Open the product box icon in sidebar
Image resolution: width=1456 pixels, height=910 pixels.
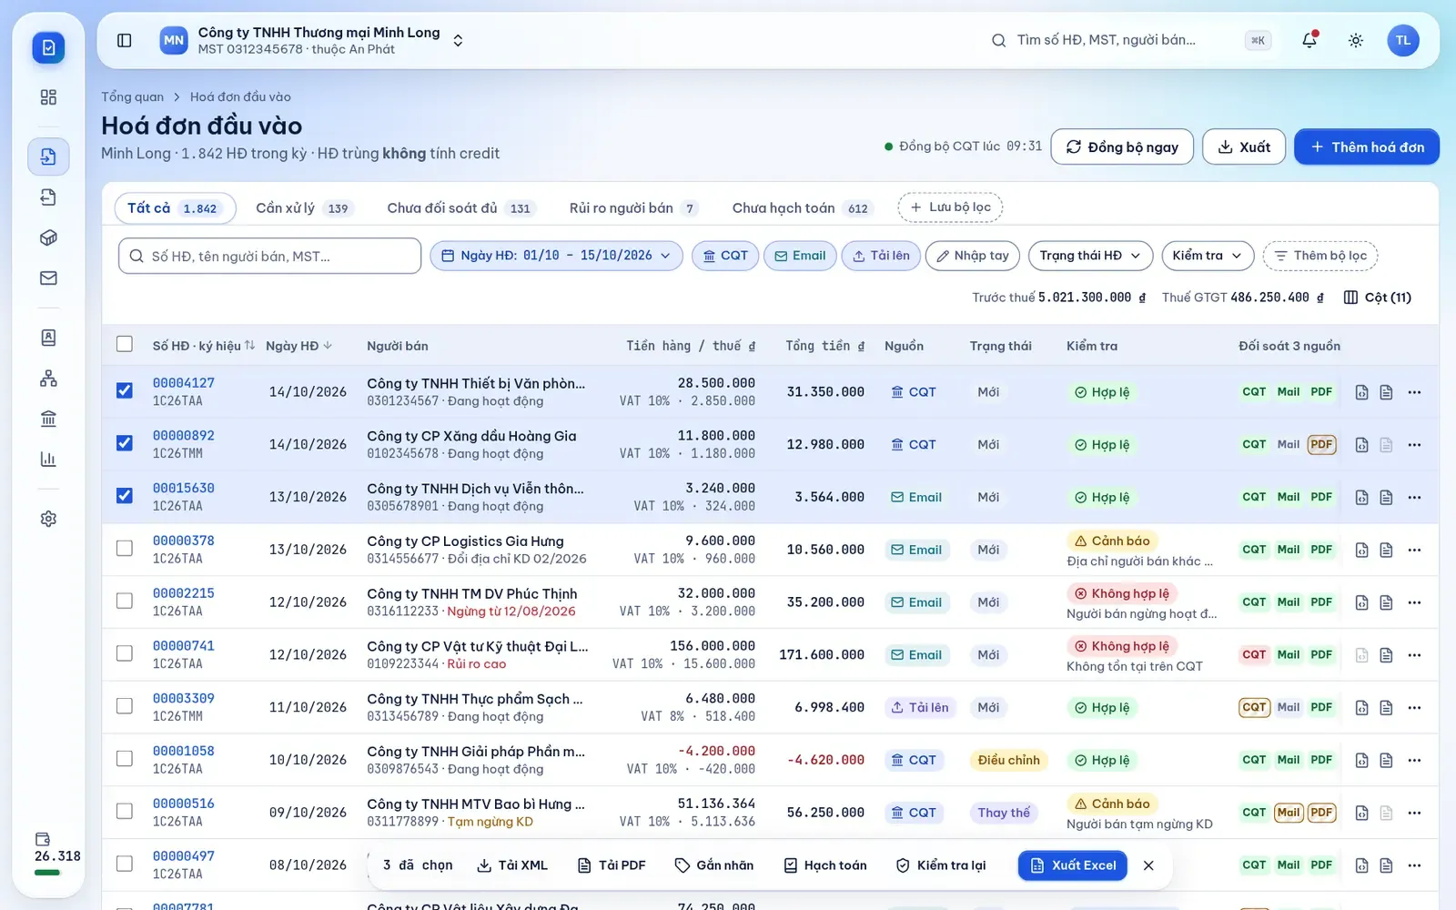(48, 238)
